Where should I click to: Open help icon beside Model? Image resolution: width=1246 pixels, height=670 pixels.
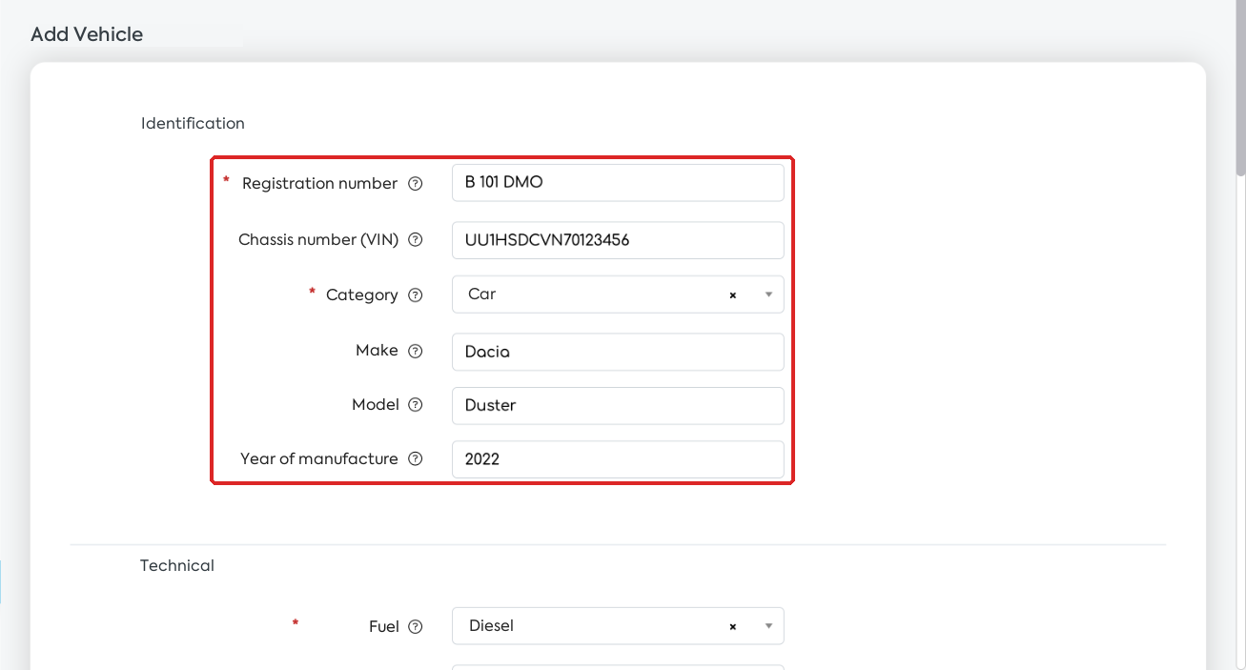click(x=416, y=405)
